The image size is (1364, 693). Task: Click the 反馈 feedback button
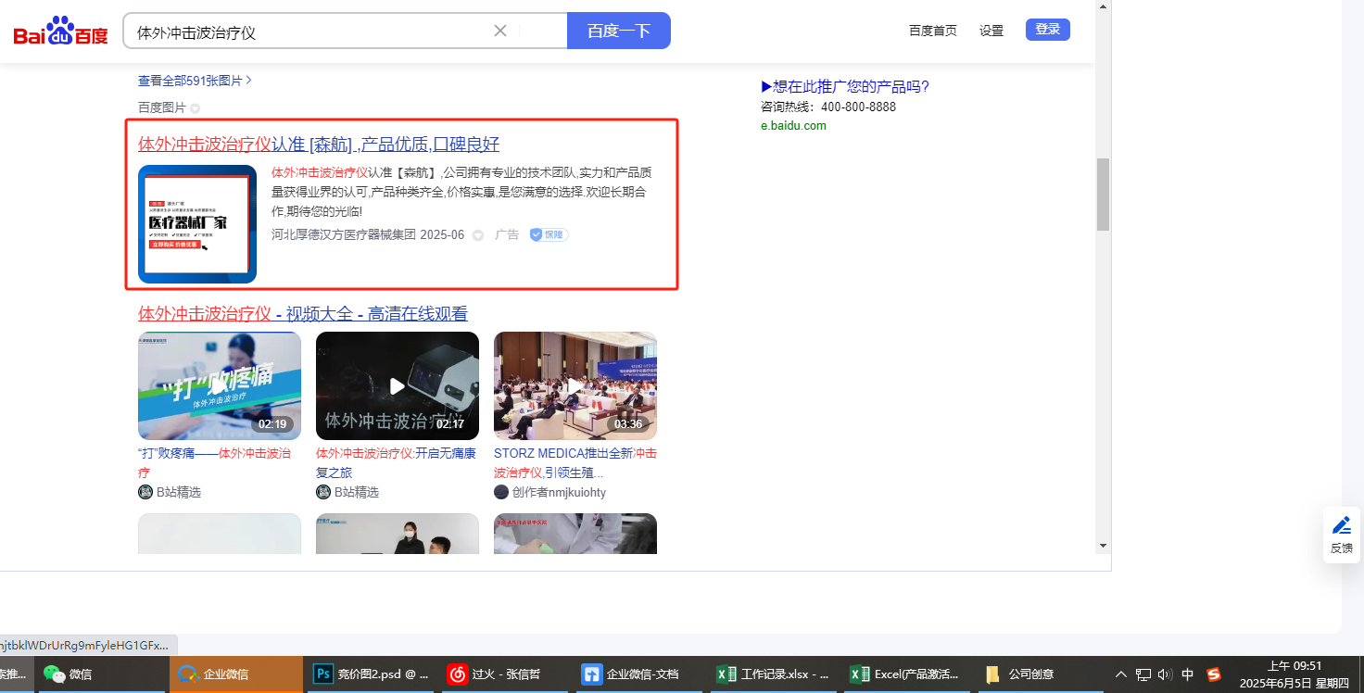coord(1342,535)
